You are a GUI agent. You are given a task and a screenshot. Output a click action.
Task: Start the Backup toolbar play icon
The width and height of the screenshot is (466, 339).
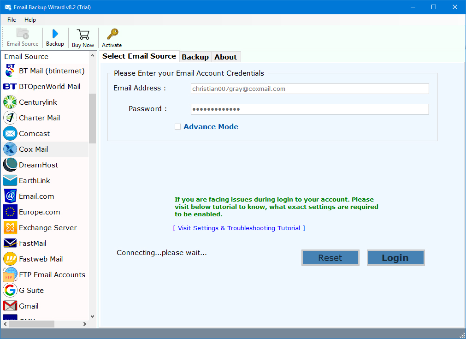coord(55,34)
